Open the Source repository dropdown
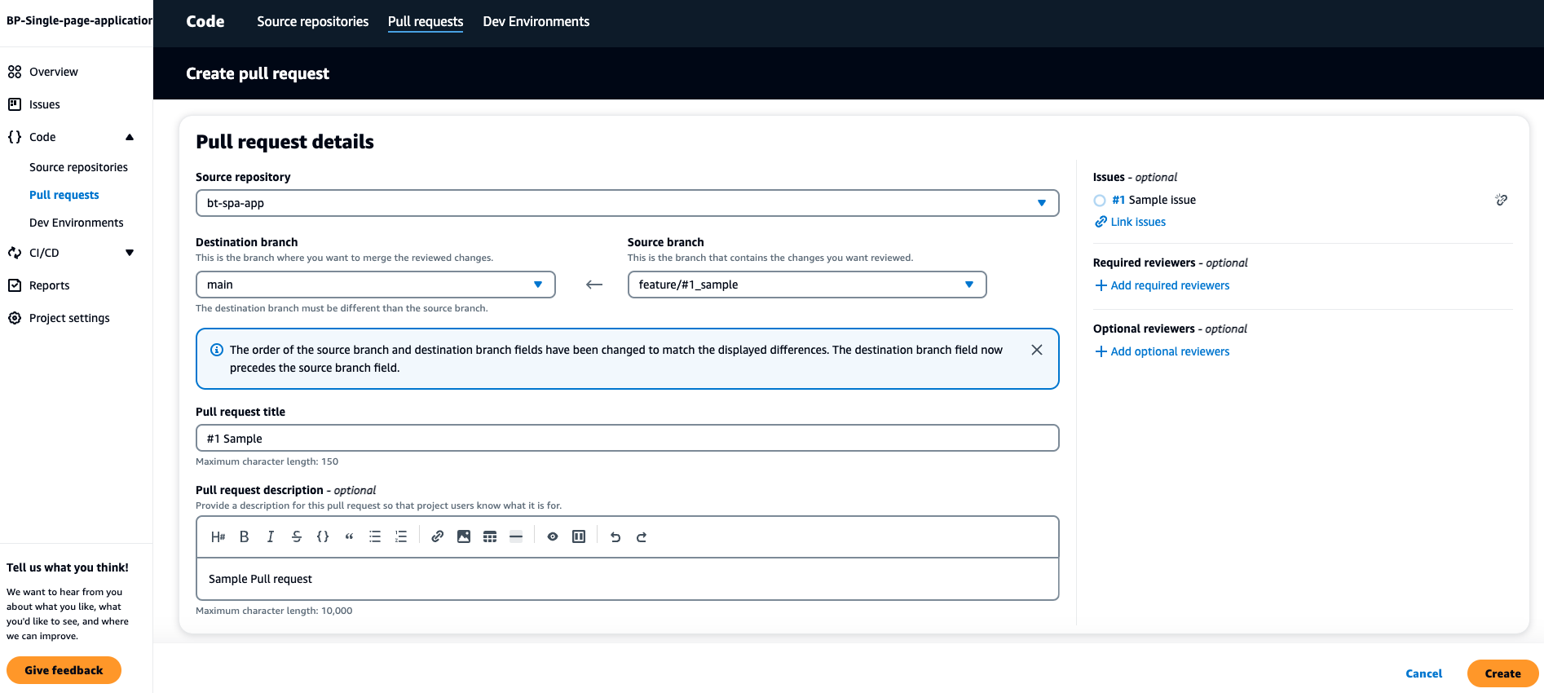Viewport: 1544px width, 693px height. tap(627, 203)
